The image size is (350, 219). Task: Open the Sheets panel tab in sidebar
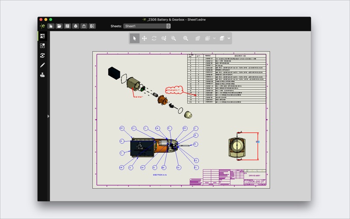(42, 36)
